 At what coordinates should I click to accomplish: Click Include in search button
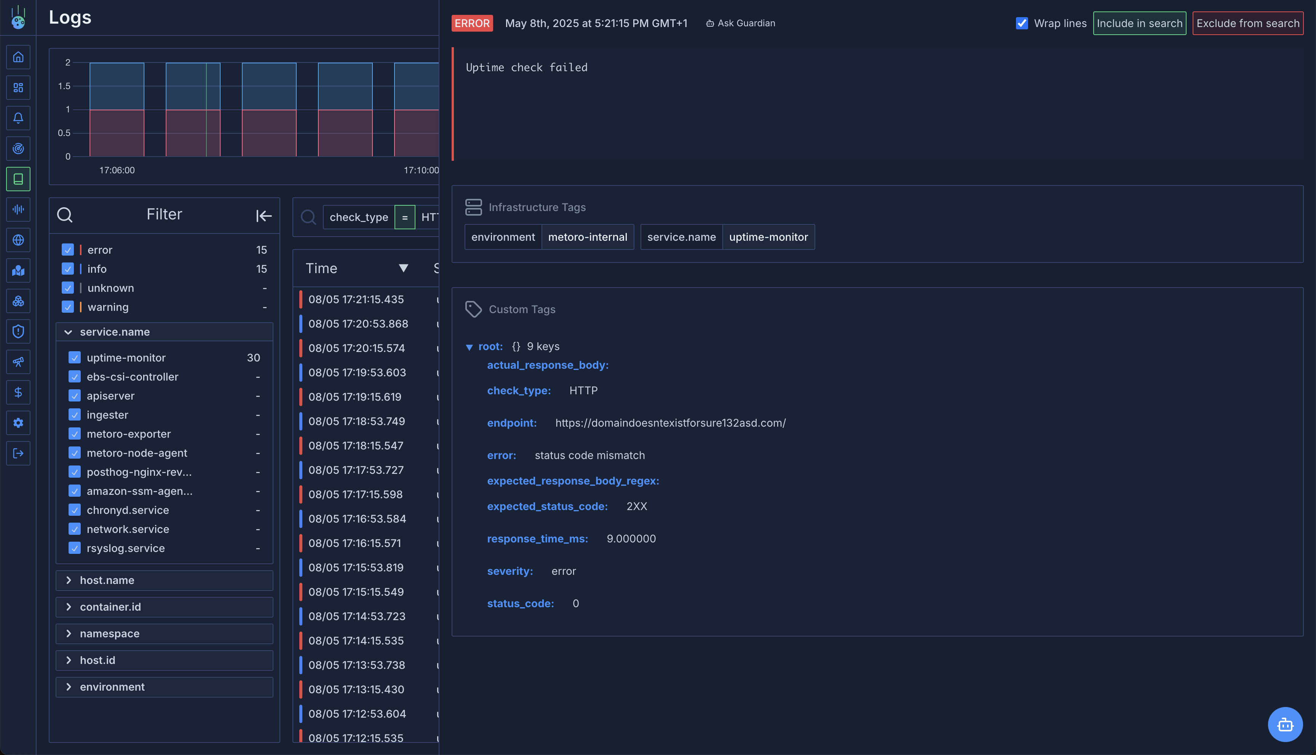click(x=1139, y=23)
